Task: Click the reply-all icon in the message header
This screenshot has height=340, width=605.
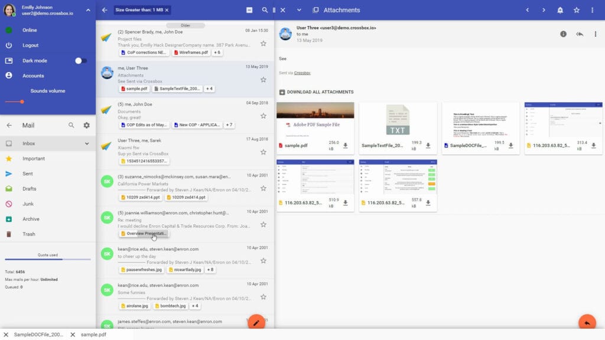Action: pos(580,34)
